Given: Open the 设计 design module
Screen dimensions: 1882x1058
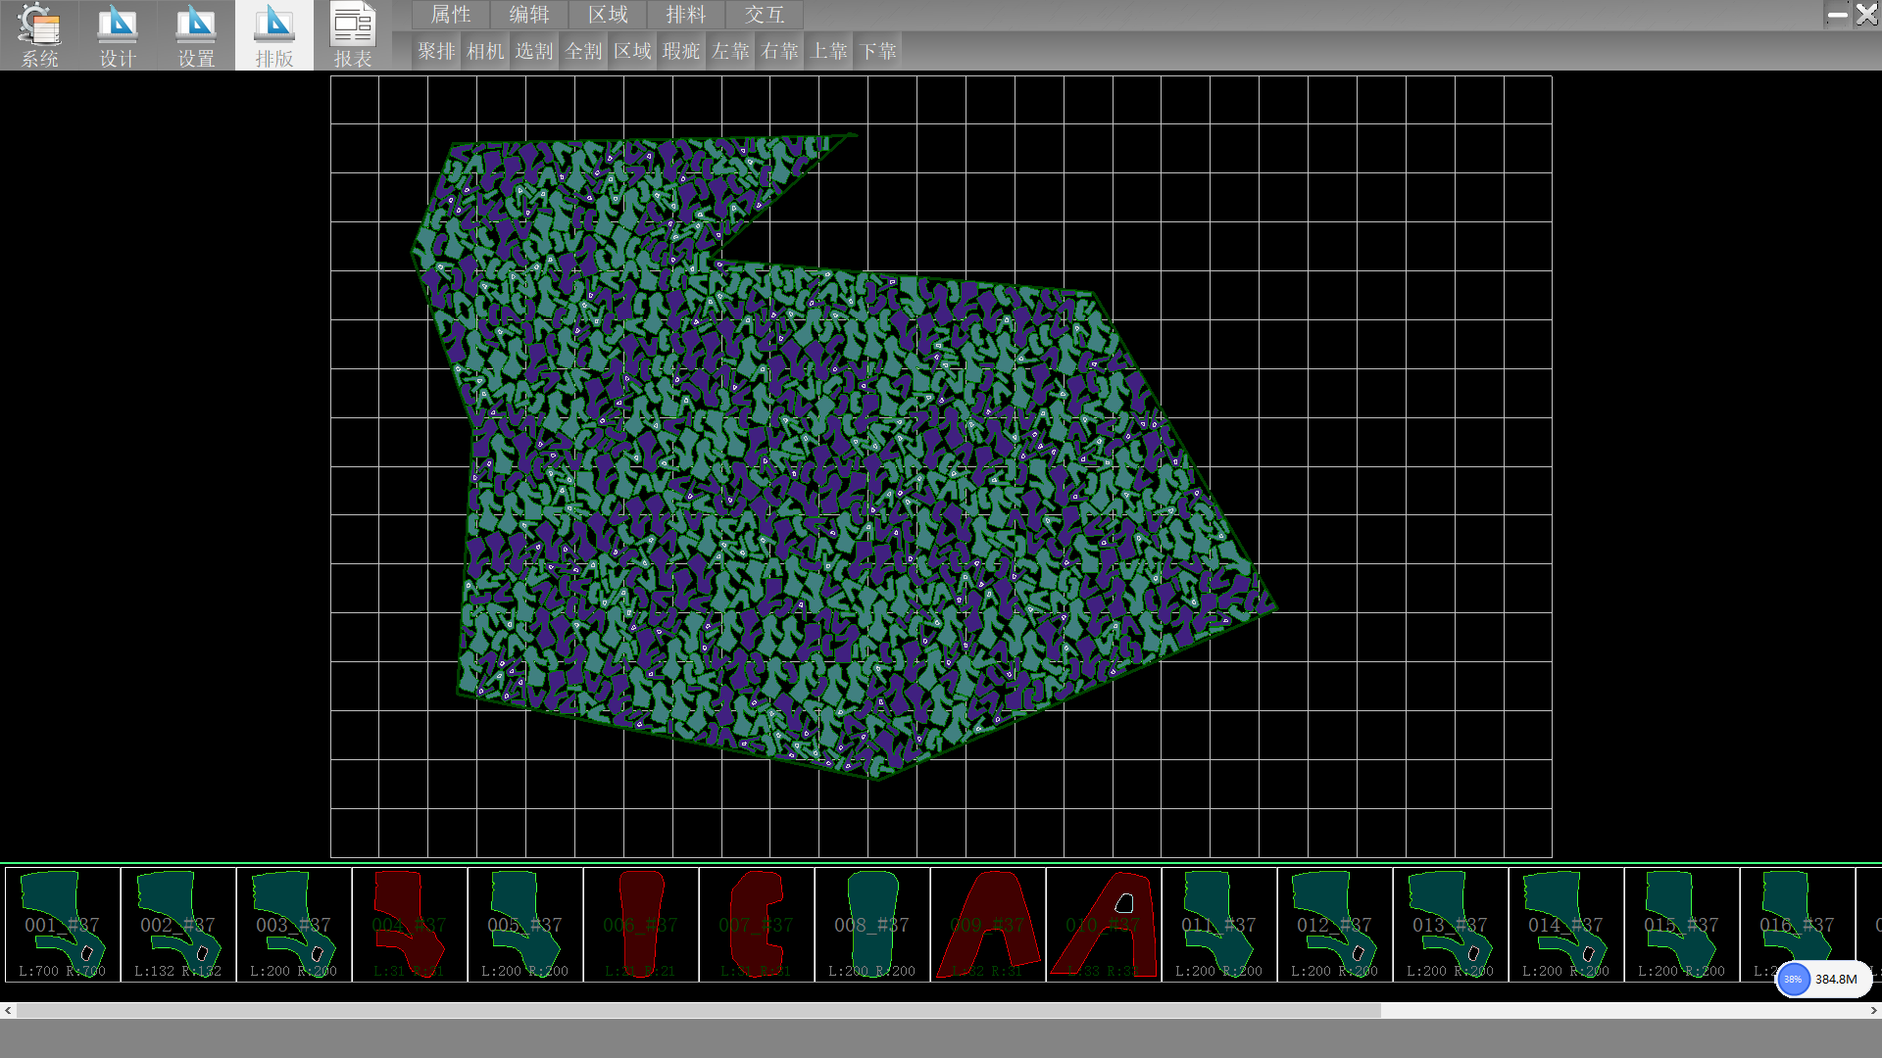Looking at the screenshot, I should (x=118, y=35).
